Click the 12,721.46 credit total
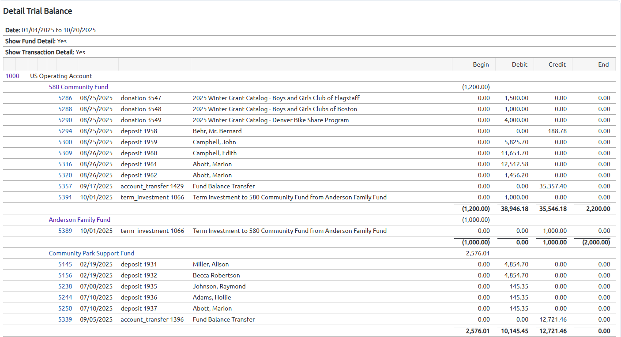This screenshot has height=337, width=621. click(x=553, y=331)
